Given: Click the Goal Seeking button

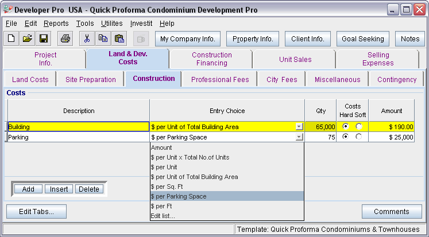Looking at the screenshot, I should (363, 39).
